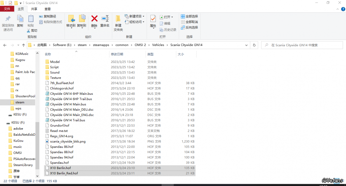The height and width of the screenshot is (186, 346).
Task: Open the File (文件) menu tab
Action: click(x=7, y=9)
